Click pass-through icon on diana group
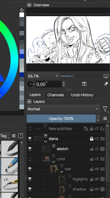Screen dimensions: 110x198 102,139
